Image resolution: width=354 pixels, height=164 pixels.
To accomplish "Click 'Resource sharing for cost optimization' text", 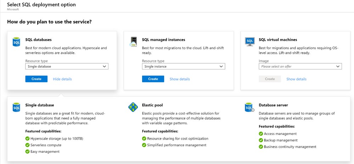I will click(178, 138).
